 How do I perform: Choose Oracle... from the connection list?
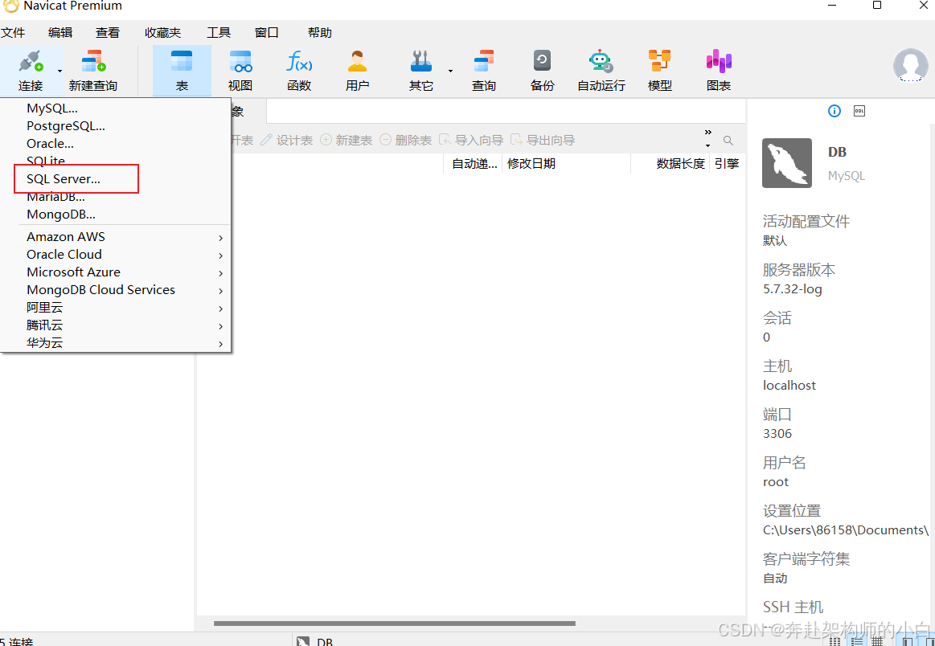pyautogui.click(x=116, y=144)
